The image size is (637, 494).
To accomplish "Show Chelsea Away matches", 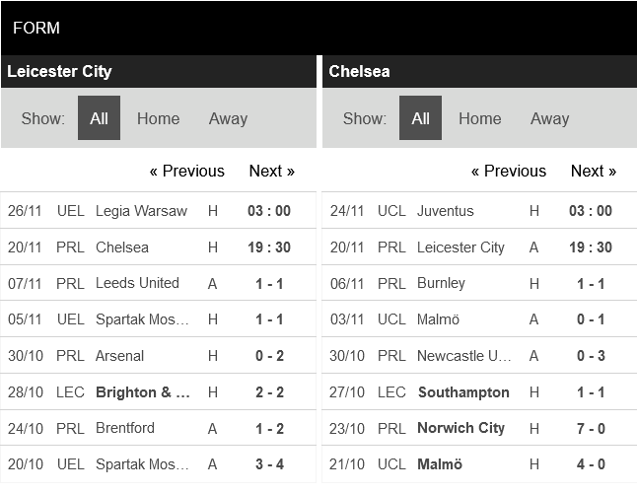I will [549, 118].
